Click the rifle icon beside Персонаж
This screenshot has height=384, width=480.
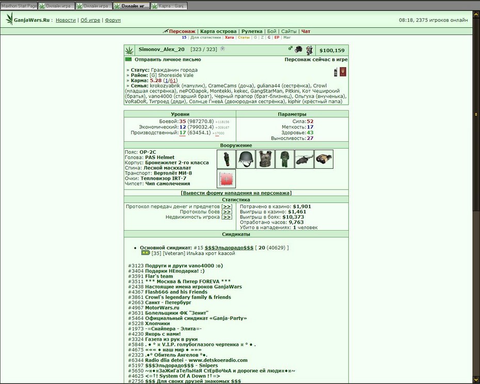point(166,31)
